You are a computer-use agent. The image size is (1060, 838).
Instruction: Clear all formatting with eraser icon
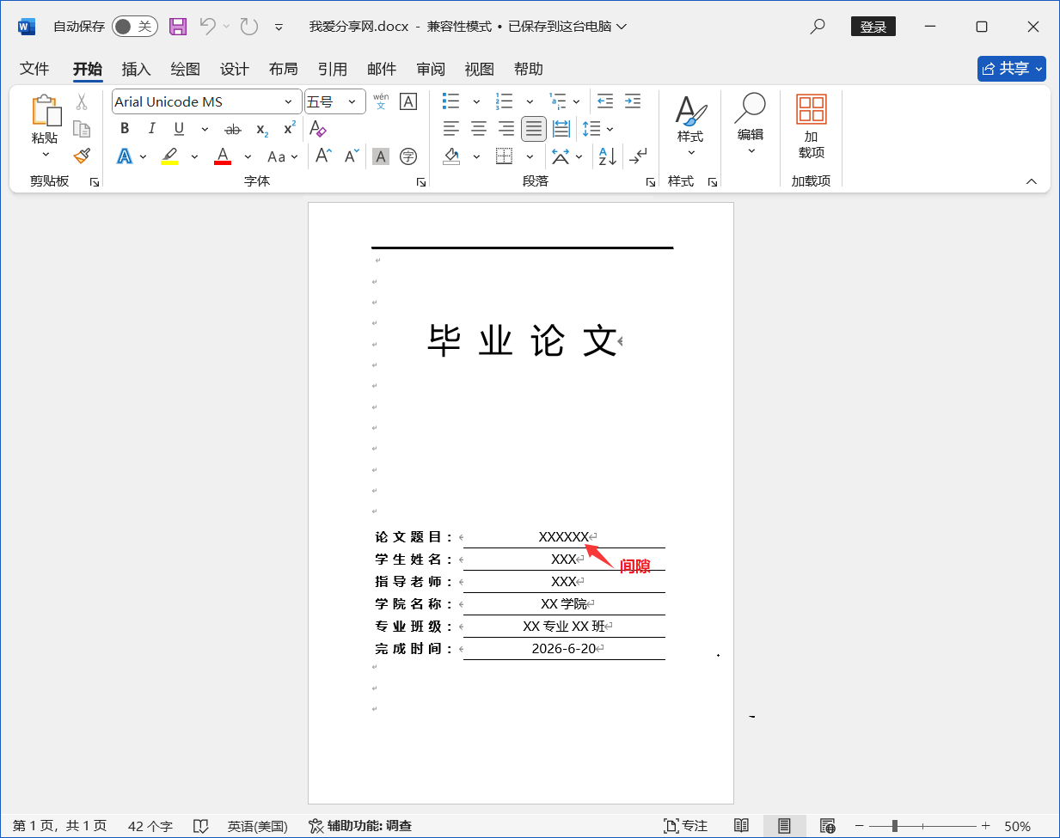click(317, 129)
